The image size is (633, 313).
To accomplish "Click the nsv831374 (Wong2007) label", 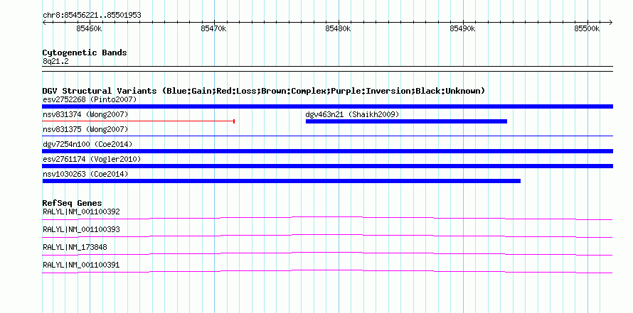I will click(85, 114).
